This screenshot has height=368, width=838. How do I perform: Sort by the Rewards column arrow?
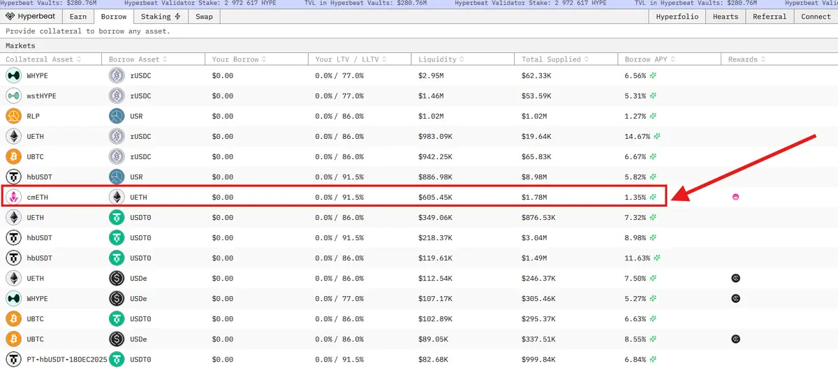pos(763,59)
